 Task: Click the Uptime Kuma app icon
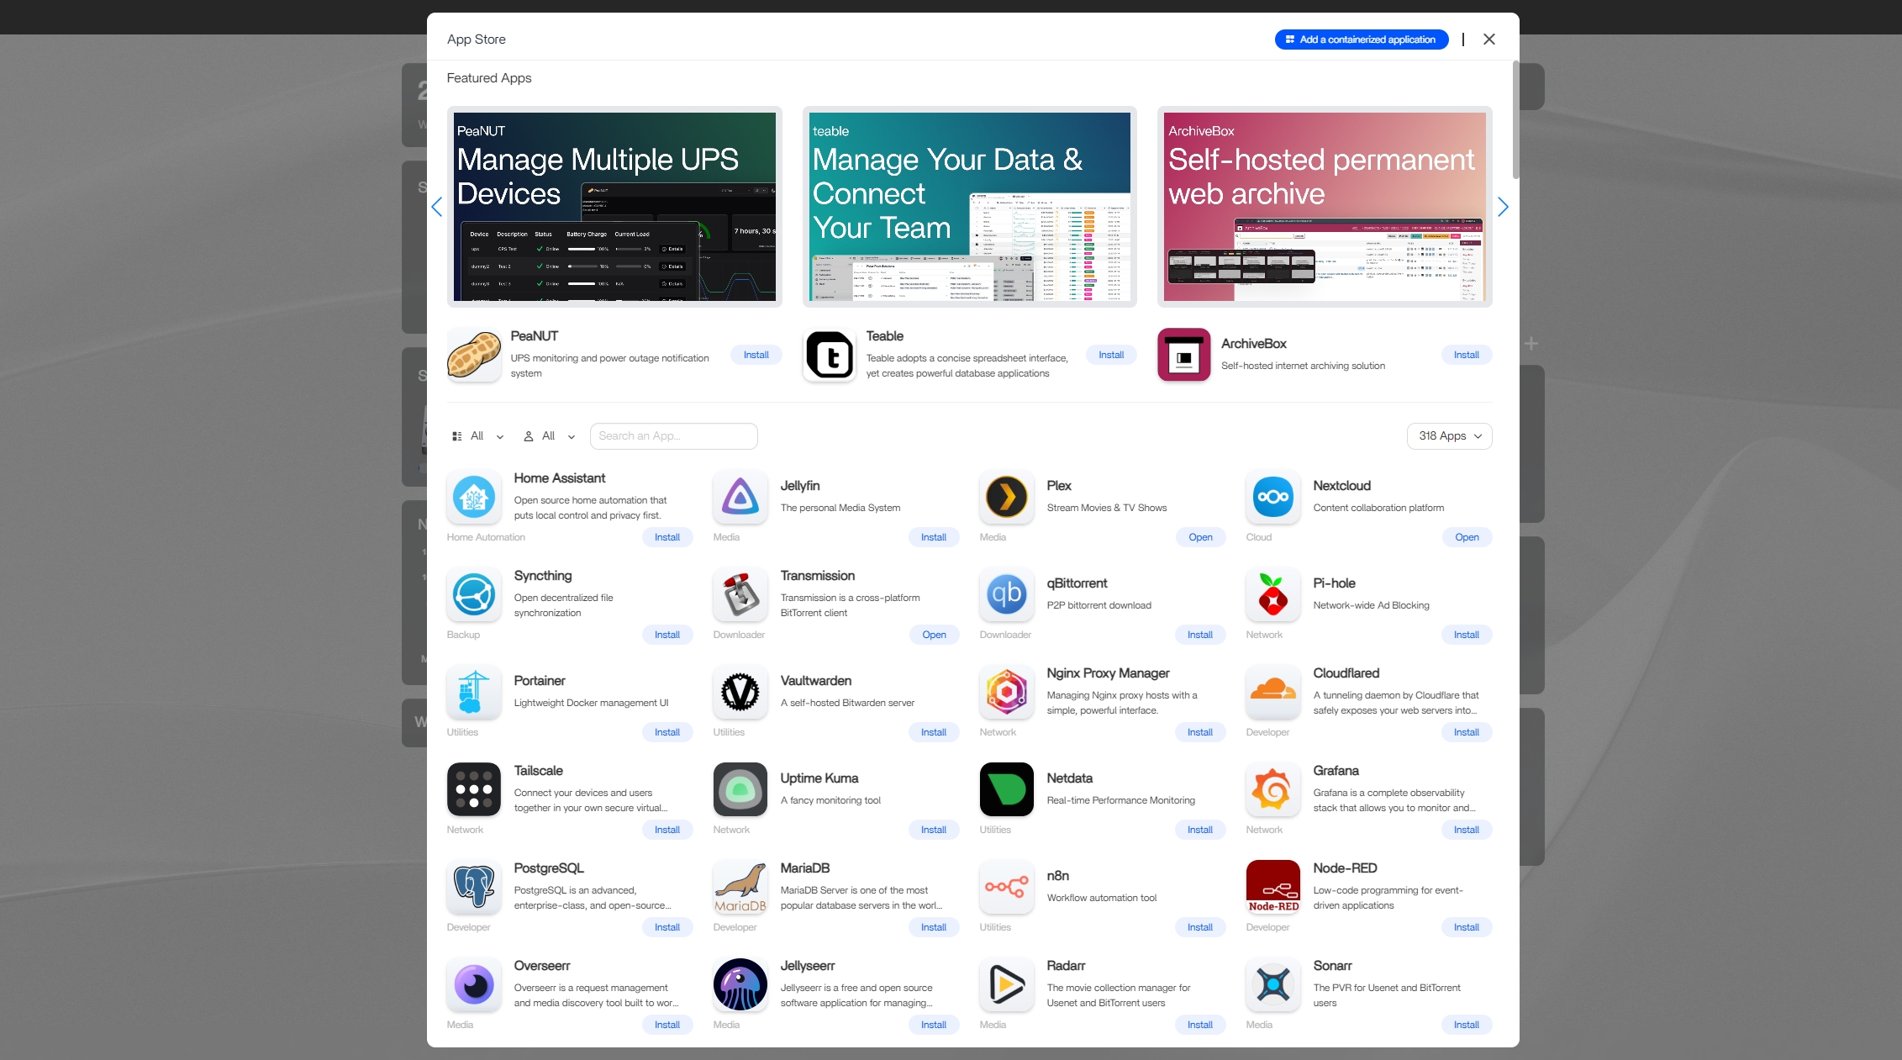pyautogui.click(x=740, y=789)
